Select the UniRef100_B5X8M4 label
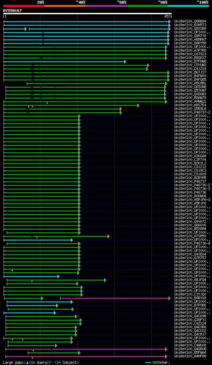212x365 pixels. 190,229
